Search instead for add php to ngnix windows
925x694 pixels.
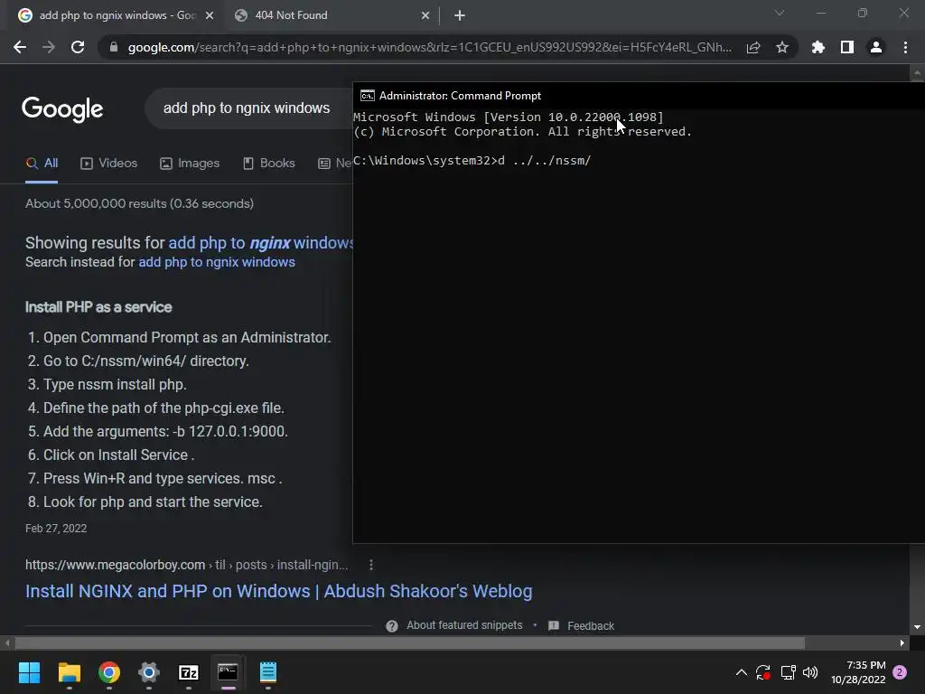[217, 262]
